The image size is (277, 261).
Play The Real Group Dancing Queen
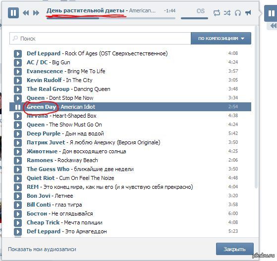coord(18,89)
